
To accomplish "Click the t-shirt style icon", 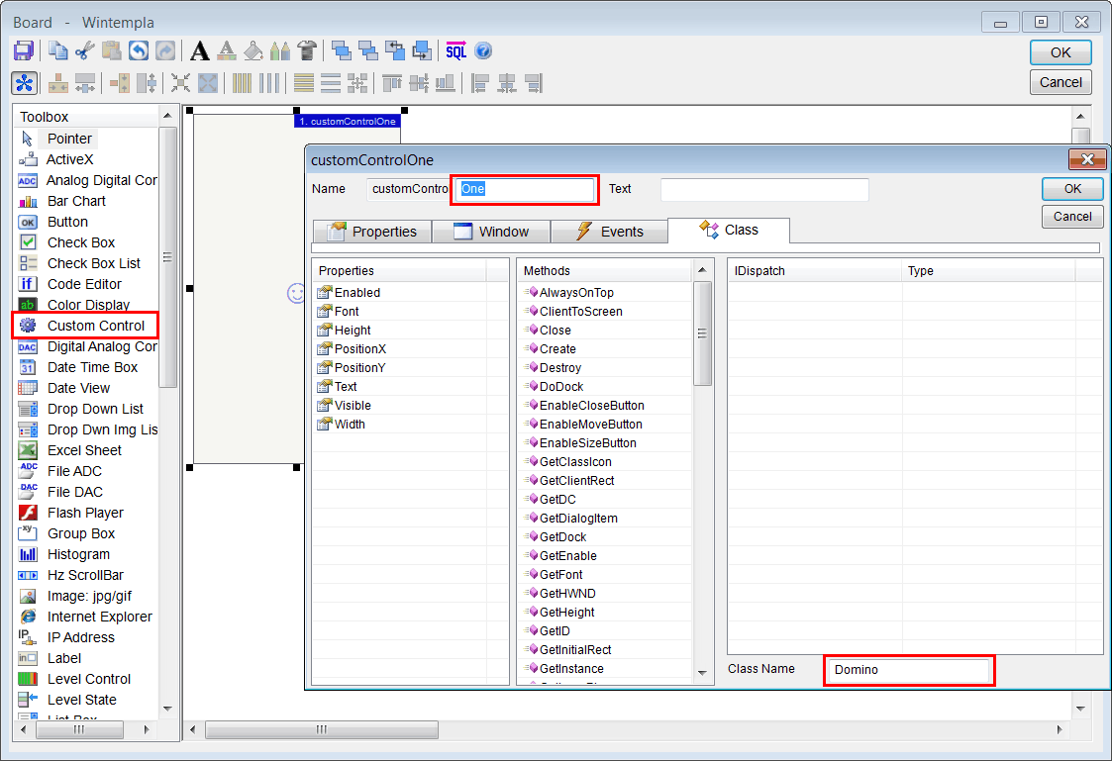I will (307, 51).
